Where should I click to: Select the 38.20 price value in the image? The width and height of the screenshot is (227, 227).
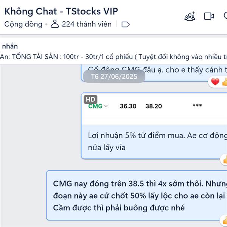(x=154, y=106)
